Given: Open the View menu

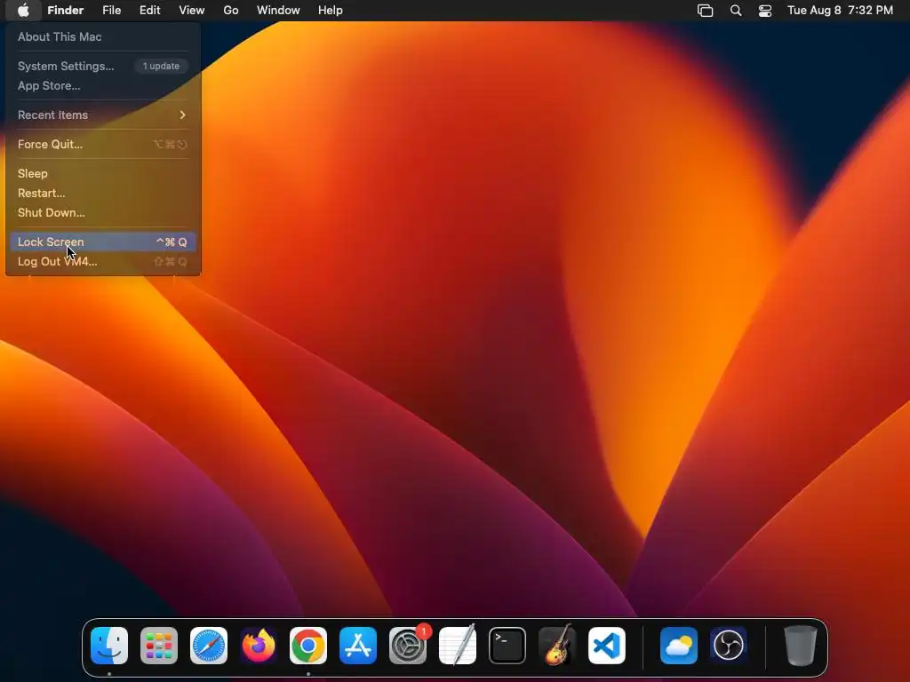Looking at the screenshot, I should click(192, 11).
